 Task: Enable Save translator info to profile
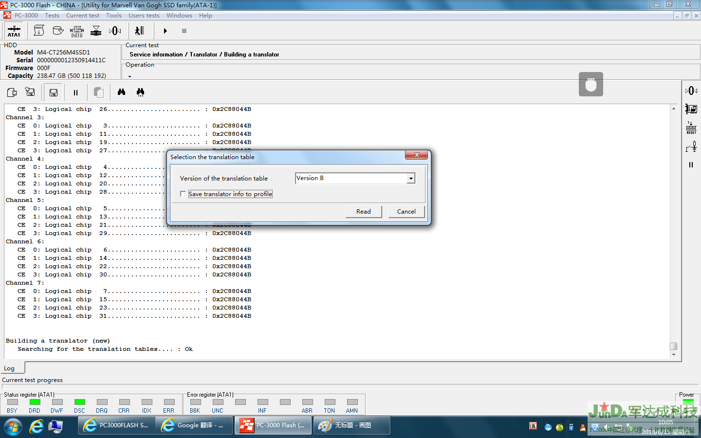tap(183, 194)
